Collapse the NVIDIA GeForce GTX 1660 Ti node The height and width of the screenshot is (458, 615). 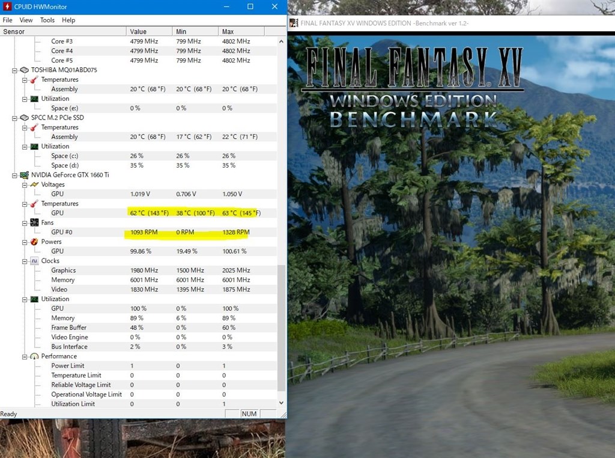pyautogui.click(x=14, y=176)
